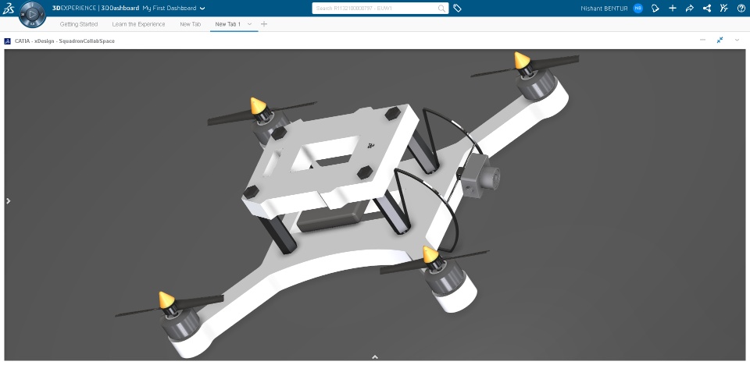Image resolution: width=750 pixels, height=365 pixels.
Task: Click the My First Dashboard name
Action: point(170,8)
